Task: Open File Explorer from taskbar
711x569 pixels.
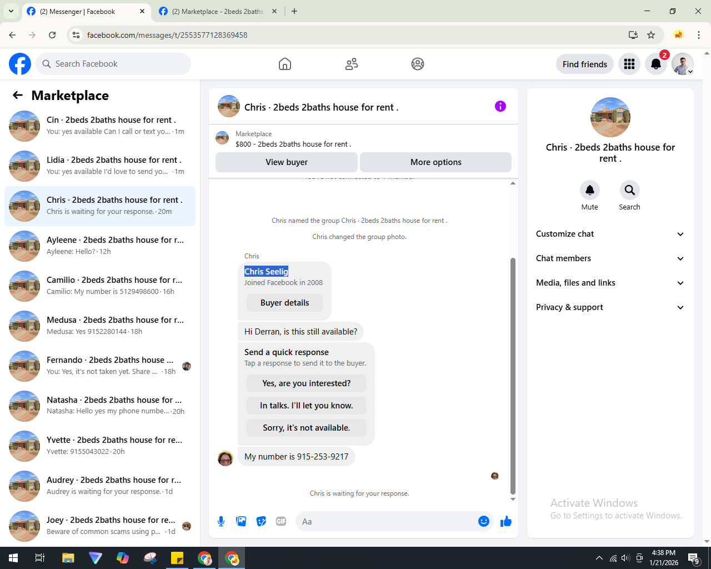Action: click(x=68, y=558)
